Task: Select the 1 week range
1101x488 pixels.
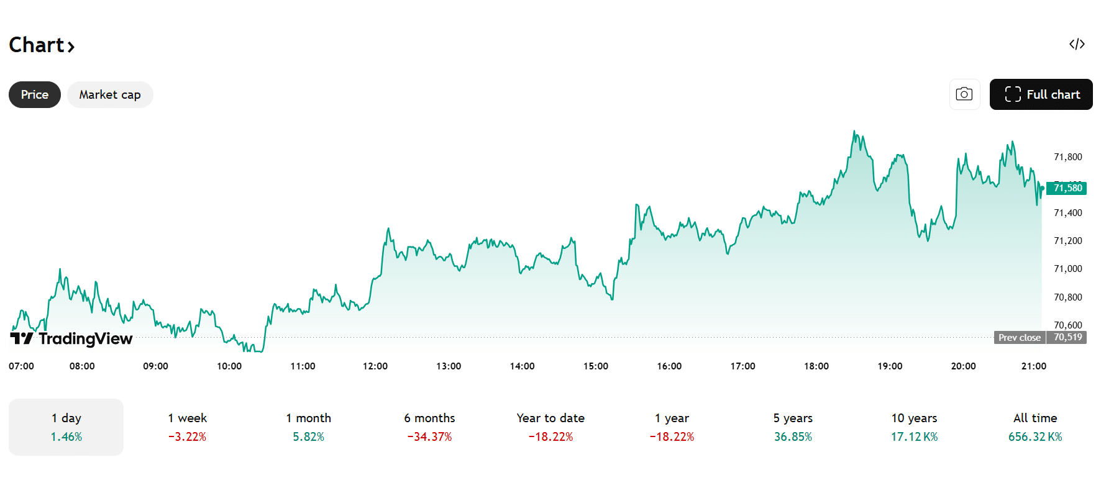Action: coord(187,427)
